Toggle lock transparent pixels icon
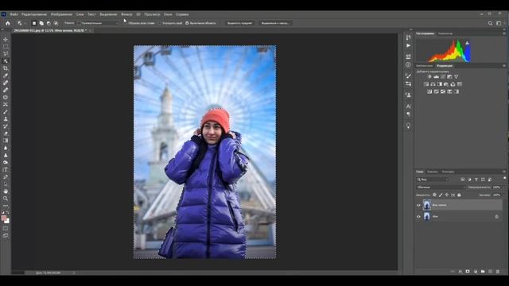The width and height of the screenshot is (509, 286). [x=434, y=195]
